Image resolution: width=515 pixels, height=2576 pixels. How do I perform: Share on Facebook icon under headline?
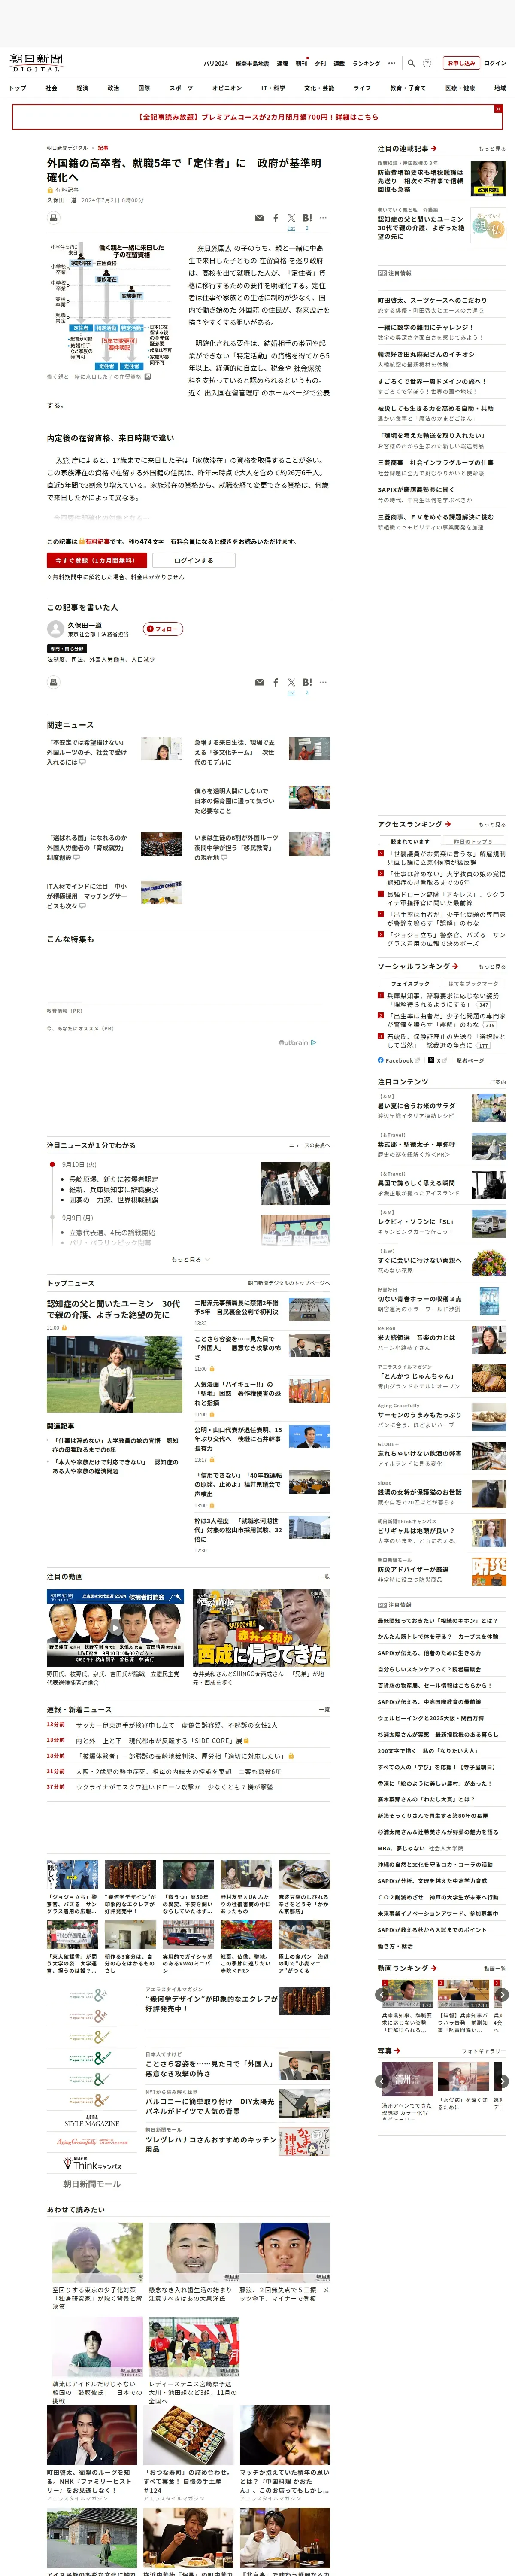click(276, 218)
